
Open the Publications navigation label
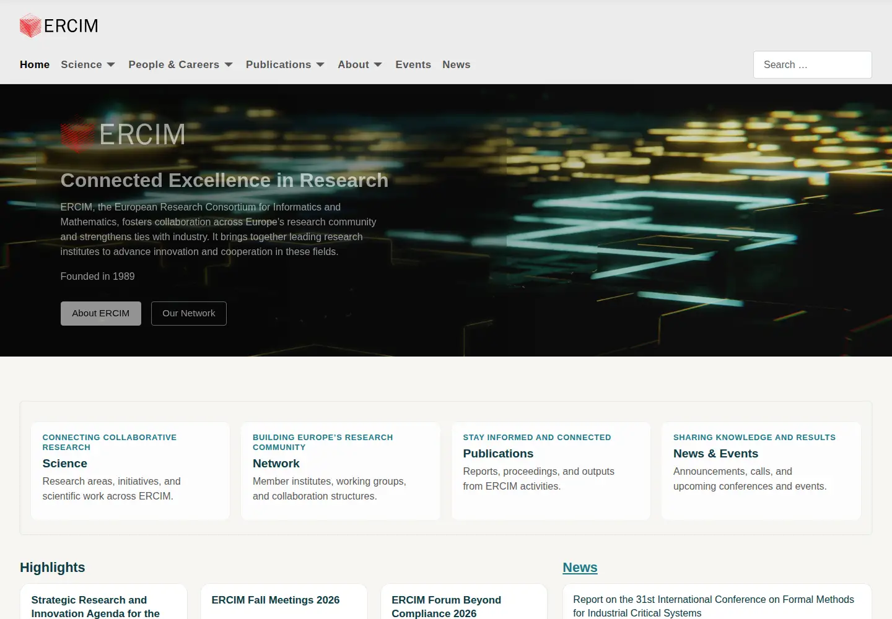(279, 64)
